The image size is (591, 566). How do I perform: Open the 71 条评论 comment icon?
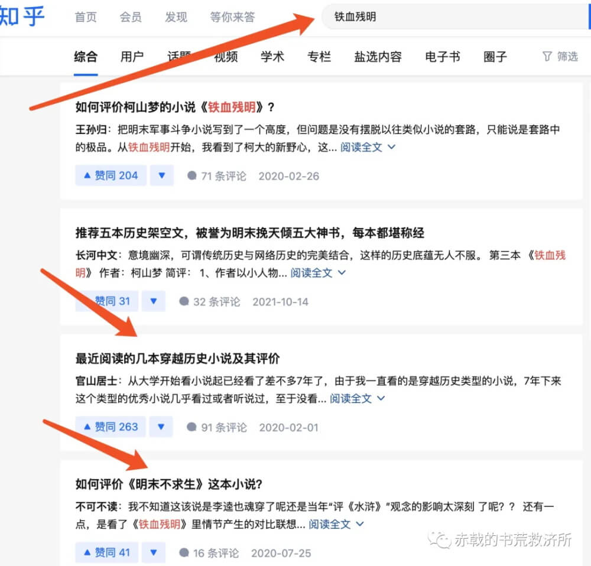click(192, 175)
